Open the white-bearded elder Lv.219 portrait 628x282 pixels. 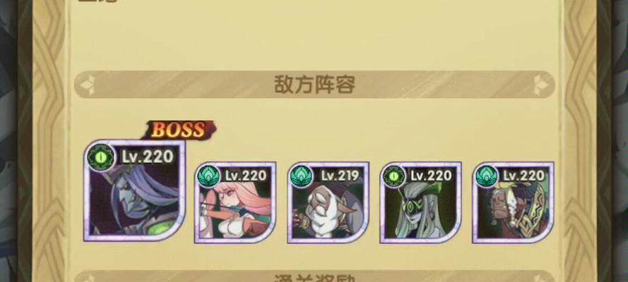(x=328, y=202)
